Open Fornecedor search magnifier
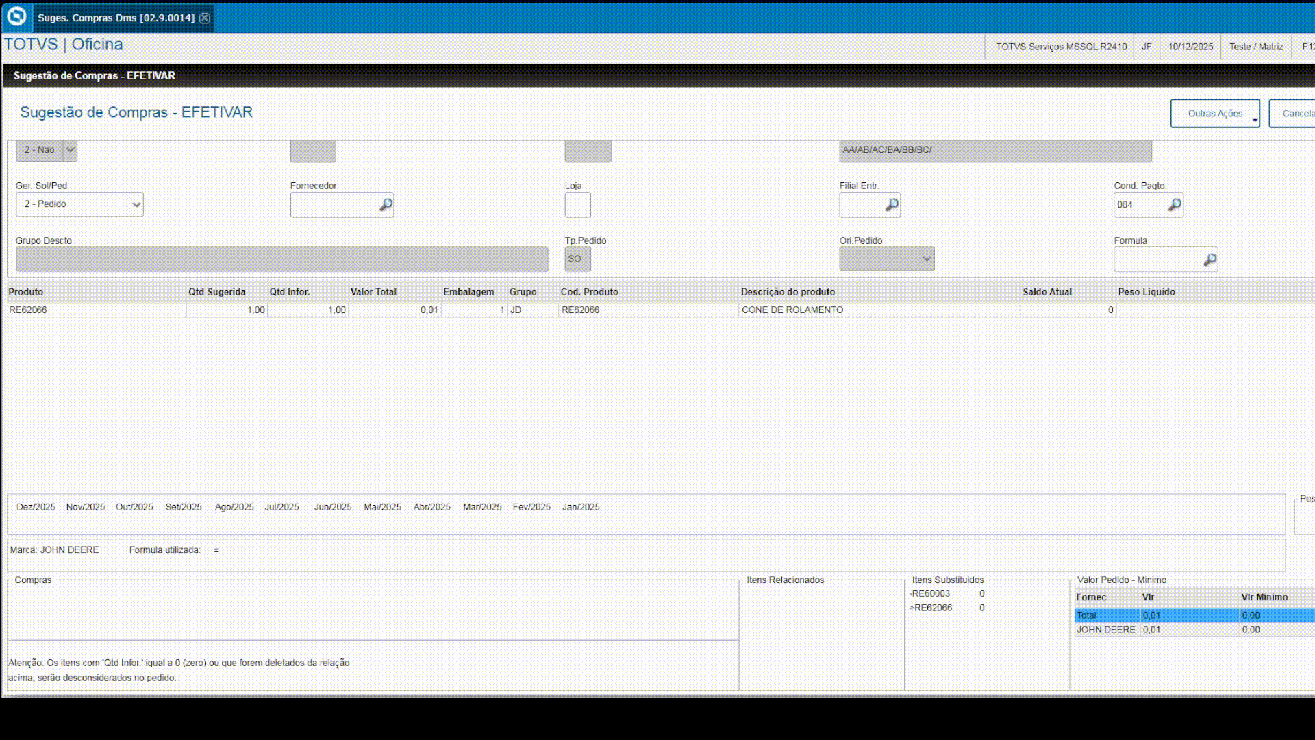This screenshot has width=1315, height=740. (386, 205)
